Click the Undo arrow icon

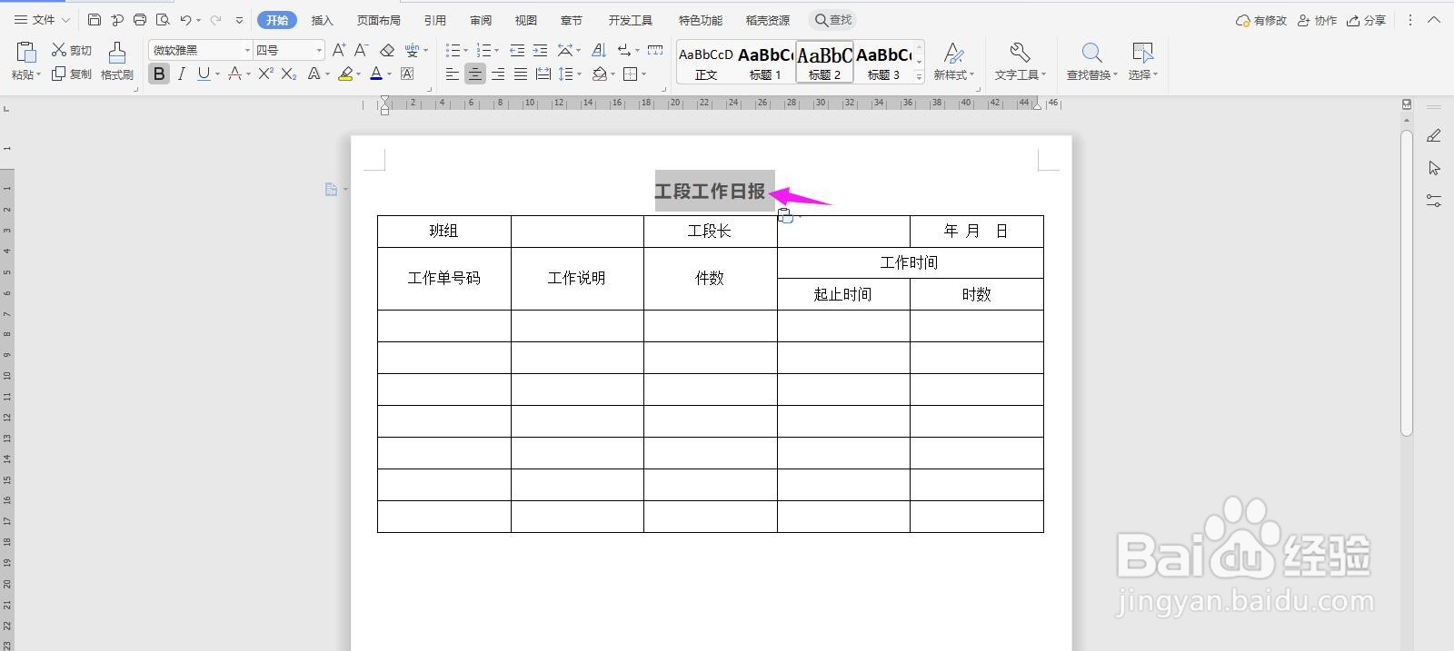pyautogui.click(x=185, y=19)
